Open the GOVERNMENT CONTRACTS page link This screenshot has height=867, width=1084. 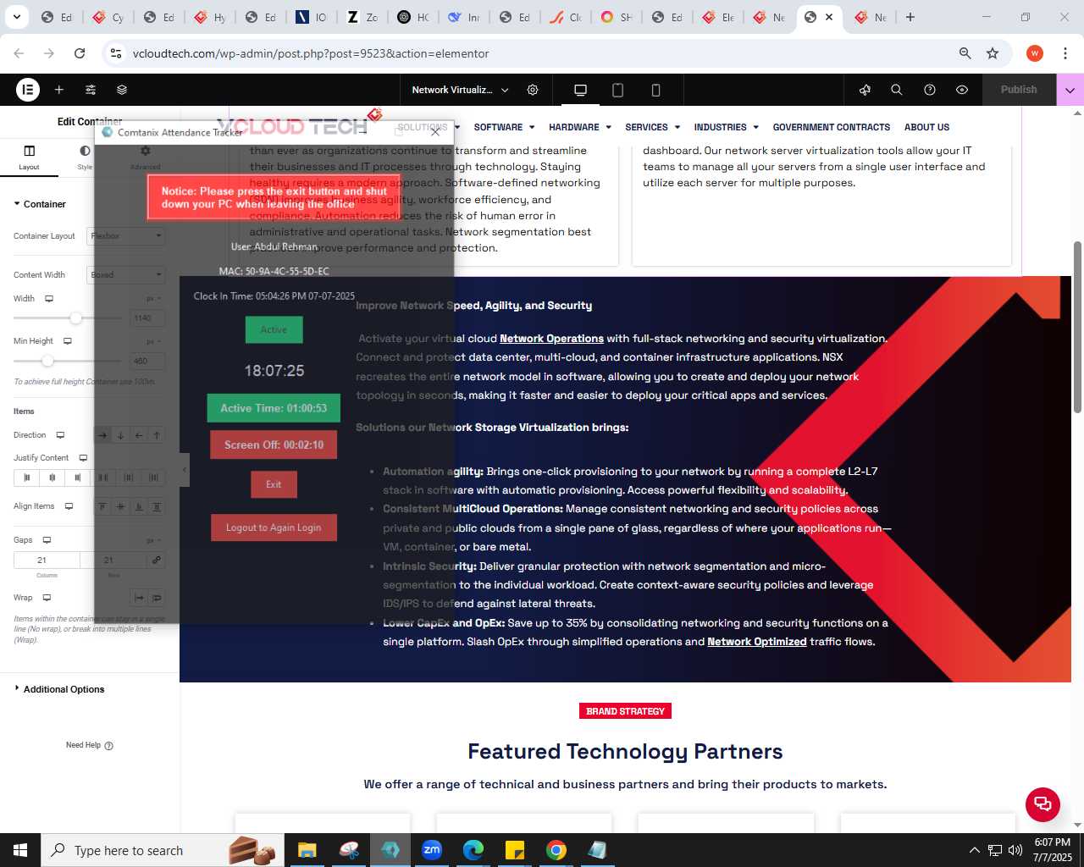coord(831,127)
